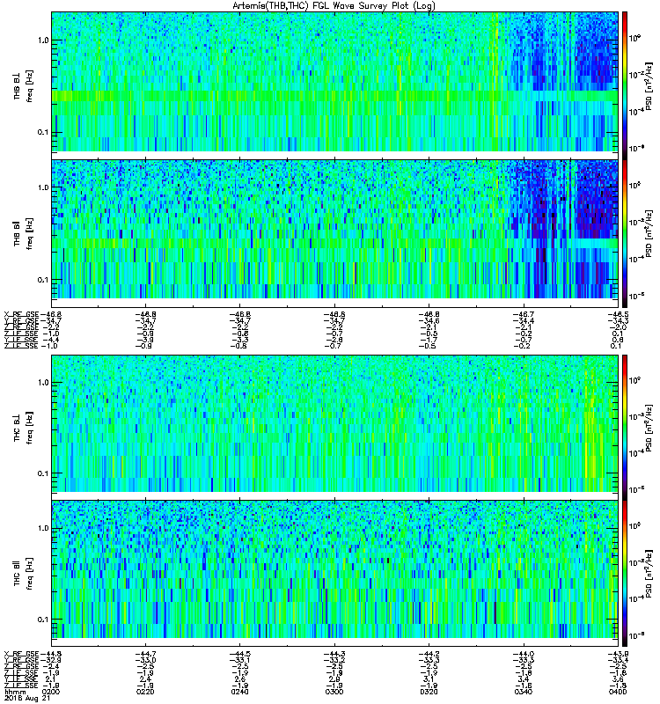Click the "-43.8" X_RE_GSE value under the THC panels
660x704 pixels.
point(618,654)
